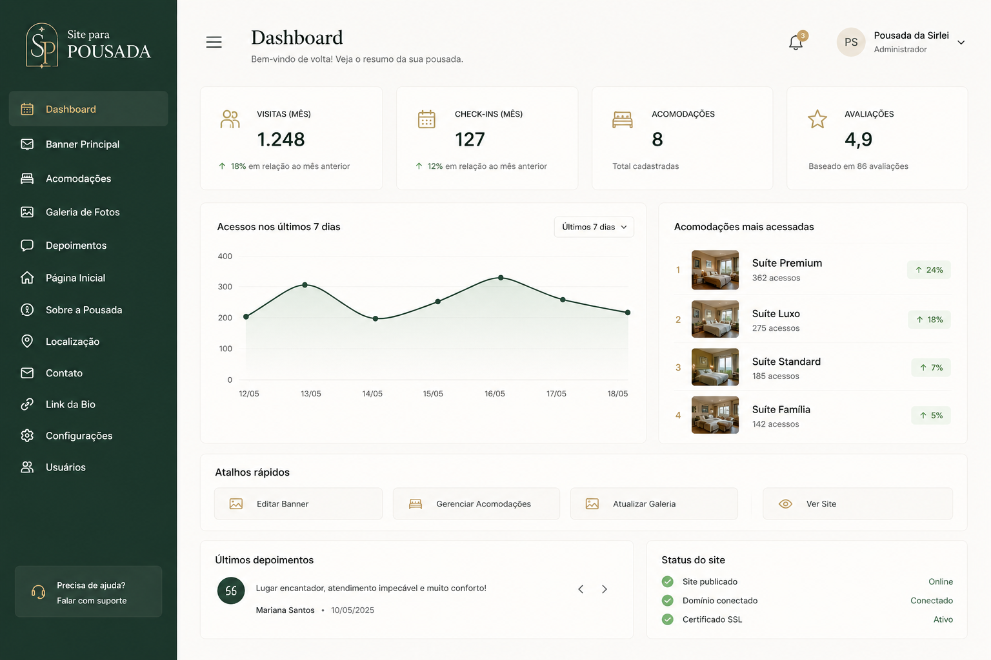This screenshot has width=991, height=660.
Task: Click the Conectado status text
Action: 932,601
